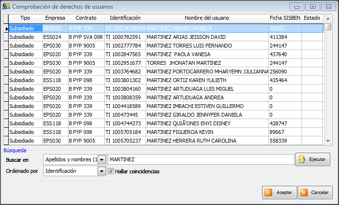The height and width of the screenshot is (205, 339).
Task: Select the row MARTINEZ ORTIZ KAREN YULIETH
Action: [x=165, y=80]
